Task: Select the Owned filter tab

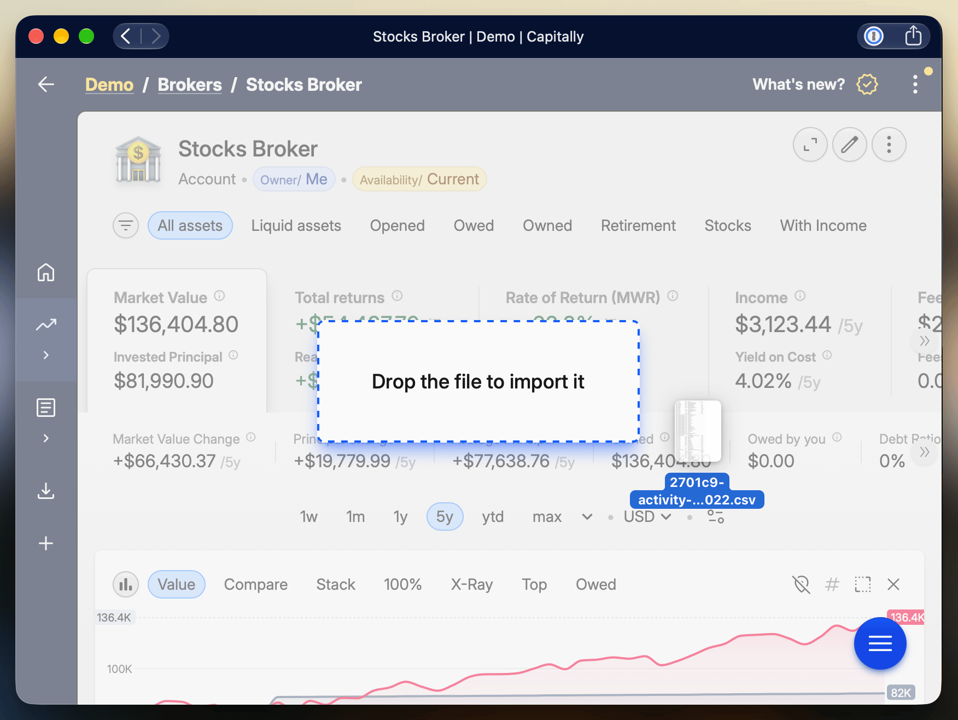Action: pyautogui.click(x=547, y=225)
